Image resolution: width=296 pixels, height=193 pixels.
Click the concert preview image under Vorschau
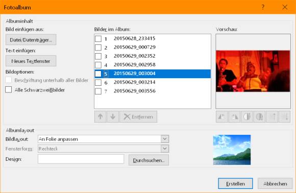click(253, 71)
